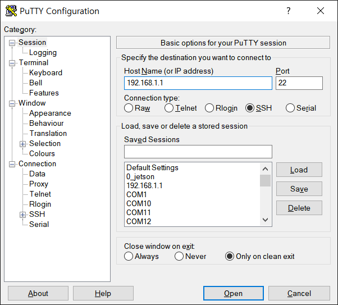This screenshot has width=338, height=305.
Task: Open the Connection category
Action: point(37,163)
